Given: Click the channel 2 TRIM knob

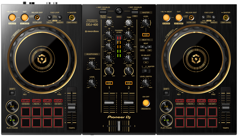Looking at the screenshot, I should pyautogui.click(x=129, y=23).
